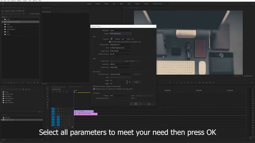This screenshot has height=143, width=255.
Task: Open the Working Color Space dropdown
Action: point(120,54)
